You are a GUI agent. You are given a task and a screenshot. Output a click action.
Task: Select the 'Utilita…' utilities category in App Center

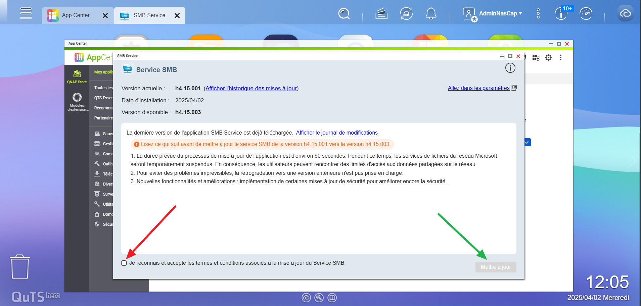click(103, 204)
